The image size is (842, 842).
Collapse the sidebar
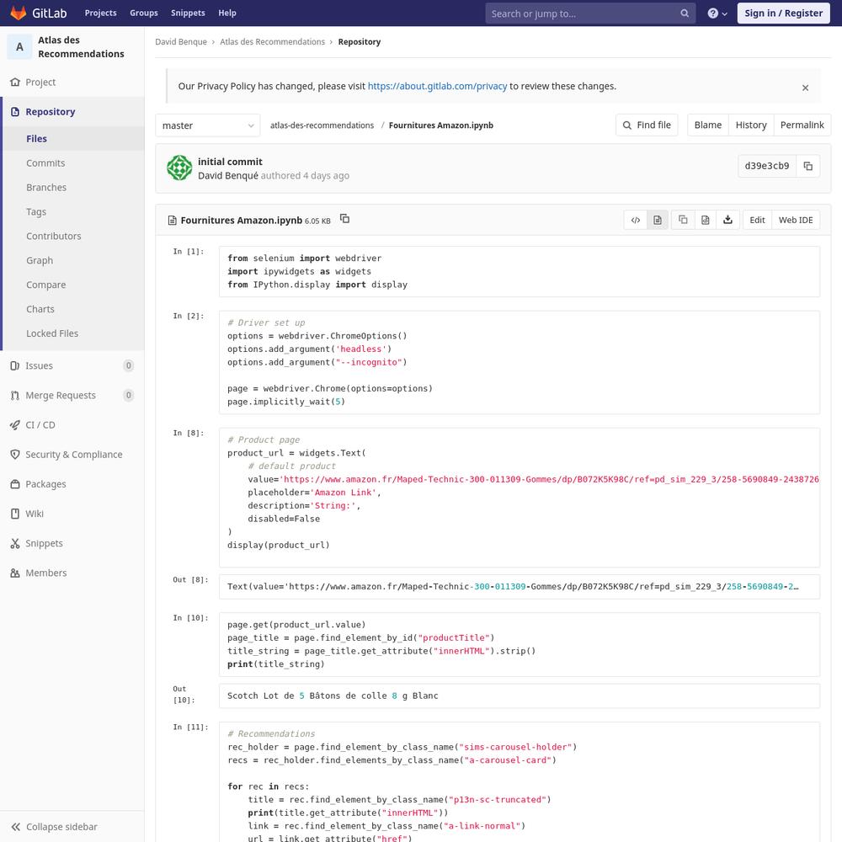[72, 827]
